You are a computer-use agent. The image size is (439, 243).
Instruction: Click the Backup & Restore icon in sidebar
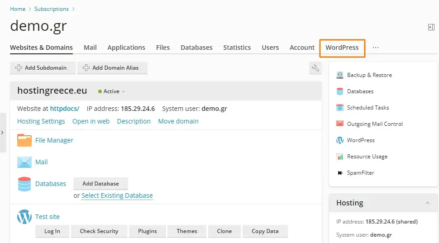pyautogui.click(x=339, y=75)
